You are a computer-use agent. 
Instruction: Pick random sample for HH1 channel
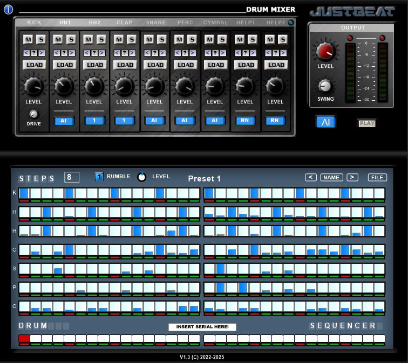[x=64, y=53]
